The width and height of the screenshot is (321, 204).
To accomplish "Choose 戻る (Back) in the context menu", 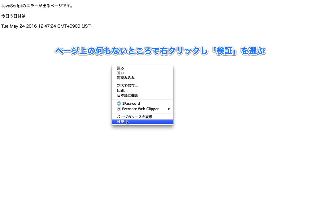I will (x=143, y=68).
